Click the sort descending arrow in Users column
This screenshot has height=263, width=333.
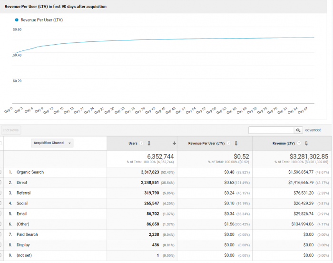pos(174,143)
